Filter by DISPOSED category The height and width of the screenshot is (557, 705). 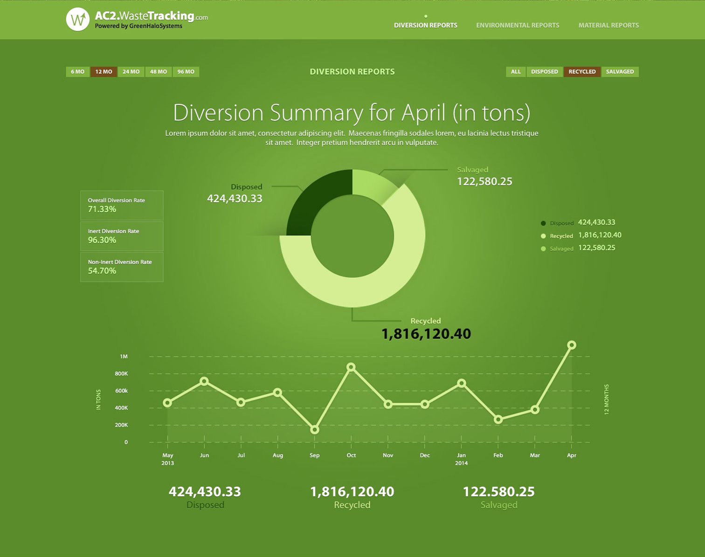click(544, 72)
